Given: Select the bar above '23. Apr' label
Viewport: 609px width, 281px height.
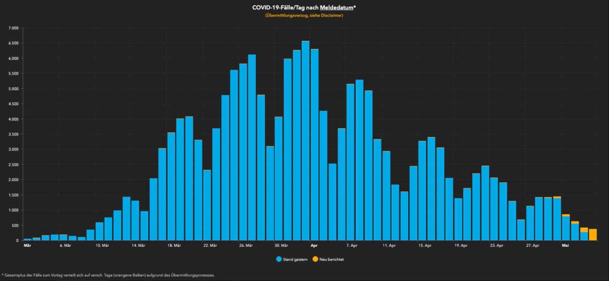Looking at the screenshot, I should click(494, 209).
